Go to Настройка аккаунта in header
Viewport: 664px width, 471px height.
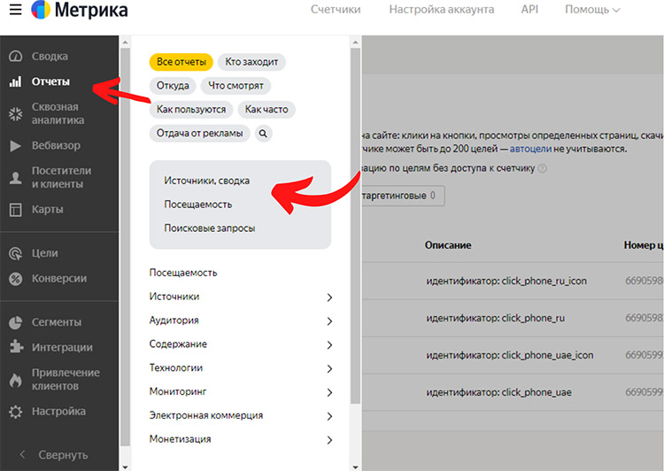[440, 10]
